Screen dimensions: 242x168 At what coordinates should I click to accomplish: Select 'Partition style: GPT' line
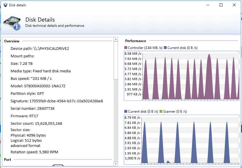click(27, 93)
